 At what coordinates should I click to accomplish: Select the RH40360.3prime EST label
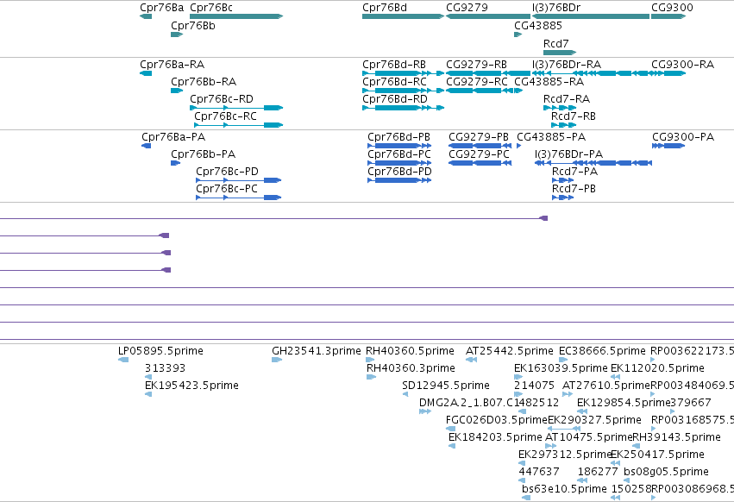(x=411, y=368)
